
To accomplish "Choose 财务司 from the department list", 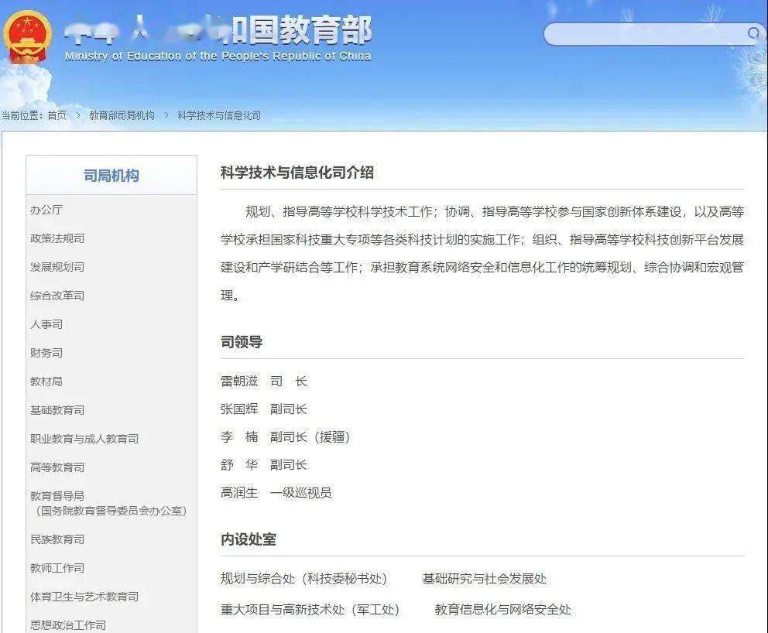I will tap(46, 353).
